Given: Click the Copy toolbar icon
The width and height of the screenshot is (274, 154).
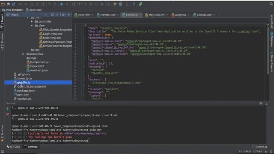Looking at the screenshot, I should [x=38, y=4].
